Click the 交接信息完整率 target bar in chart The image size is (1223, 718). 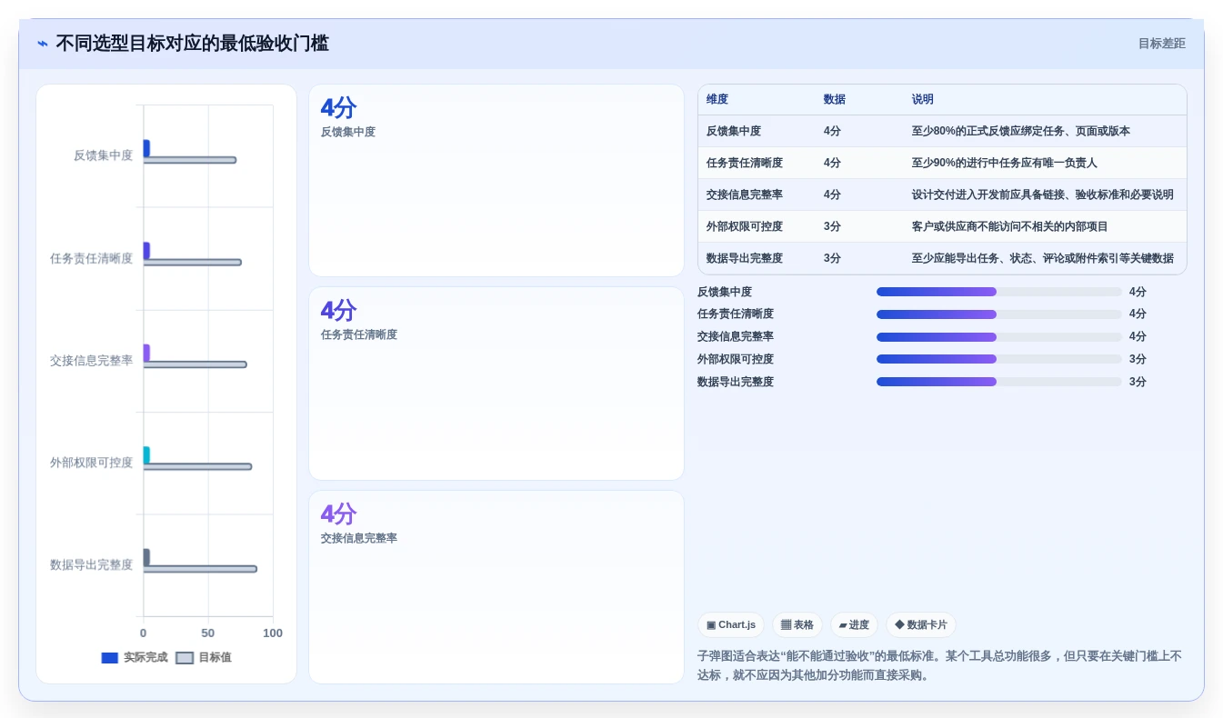tap(195, 364)
